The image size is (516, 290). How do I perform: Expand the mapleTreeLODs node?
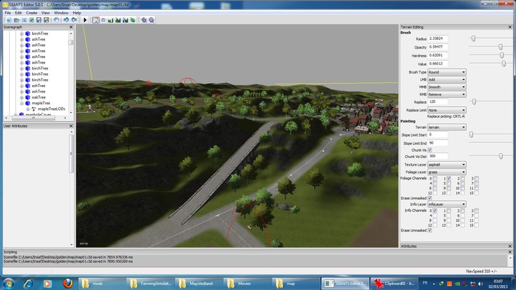pos(28,109)
